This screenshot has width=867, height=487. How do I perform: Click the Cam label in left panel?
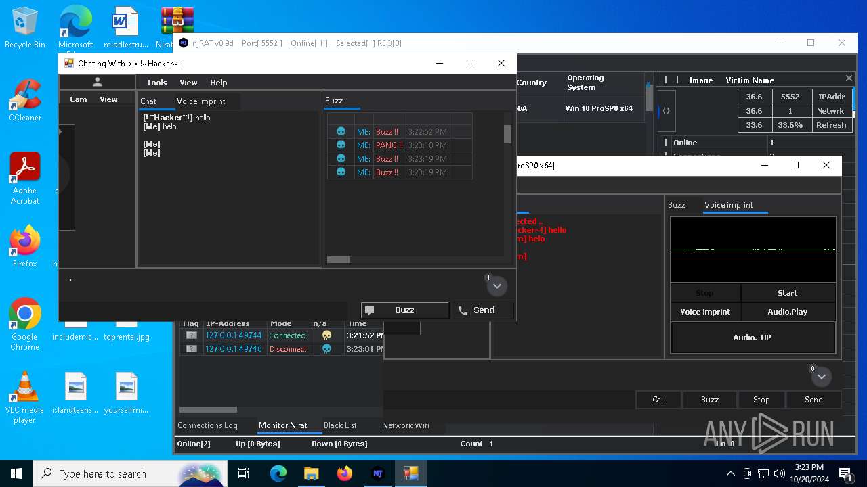(x=79, y=99)
